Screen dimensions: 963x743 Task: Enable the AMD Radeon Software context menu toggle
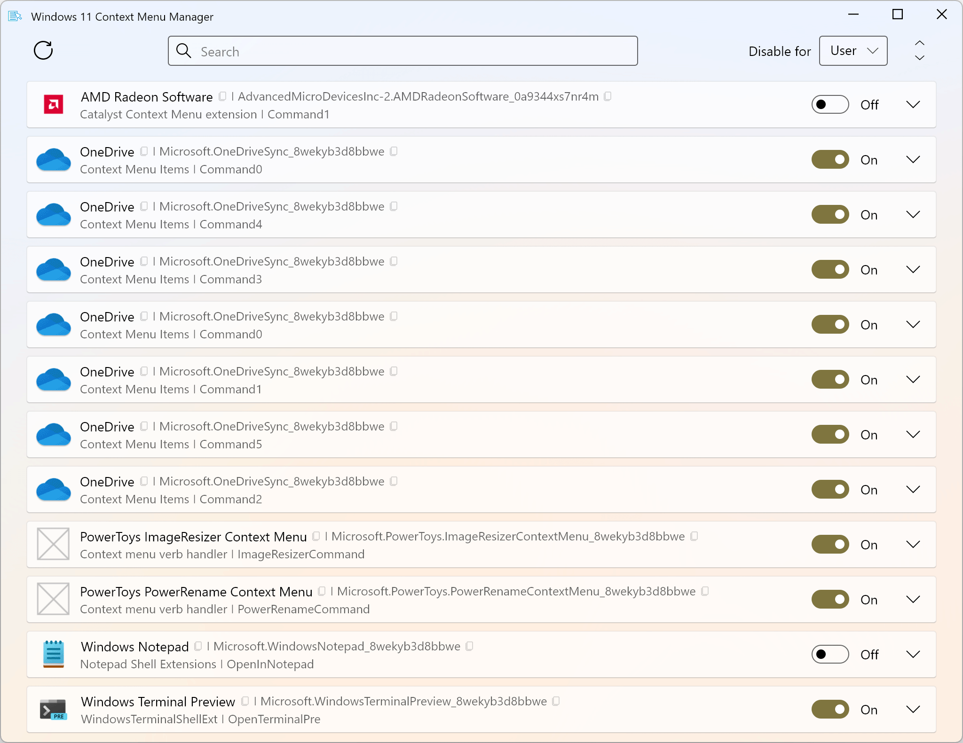[830, 104]
